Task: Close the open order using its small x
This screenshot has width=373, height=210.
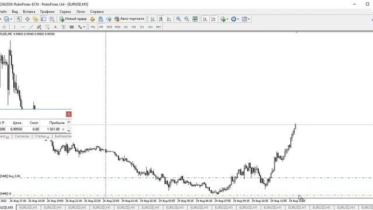Action: point(64,129)
